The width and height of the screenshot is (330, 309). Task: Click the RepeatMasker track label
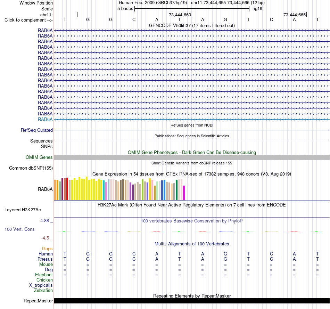(x=38, y=301)
